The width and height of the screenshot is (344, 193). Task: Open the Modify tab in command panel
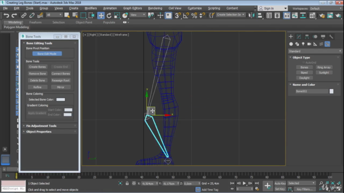pos(299,36)
